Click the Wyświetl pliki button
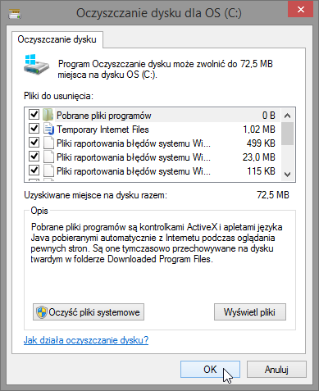Image resolution: width=319 pixels, height=391 pixels. click(x=250, y=312)
